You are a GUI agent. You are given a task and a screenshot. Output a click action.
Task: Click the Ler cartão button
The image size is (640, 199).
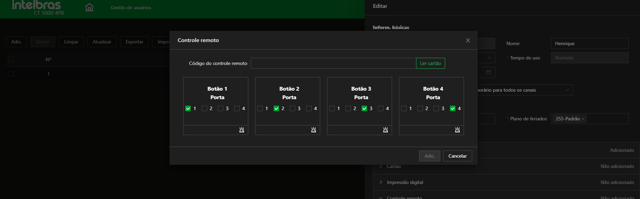coord(430,63)
